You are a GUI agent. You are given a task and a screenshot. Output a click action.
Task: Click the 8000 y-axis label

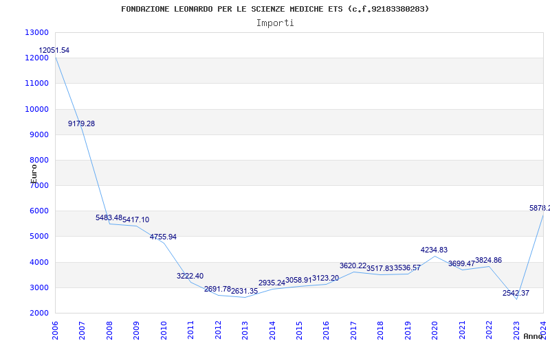[38, 161]
